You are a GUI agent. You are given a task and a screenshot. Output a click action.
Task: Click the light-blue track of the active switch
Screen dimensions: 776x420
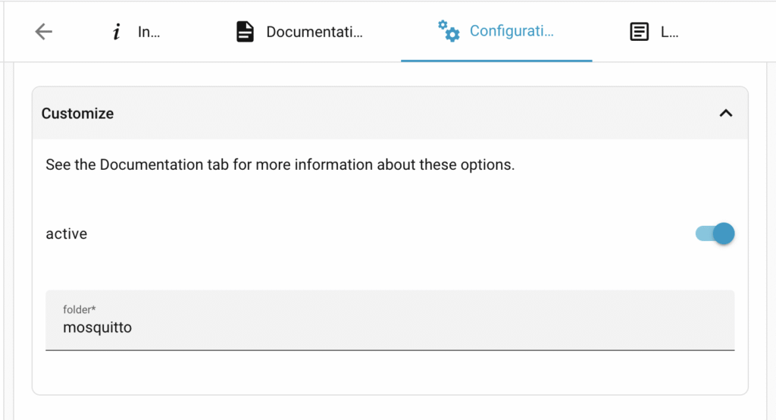703,234
